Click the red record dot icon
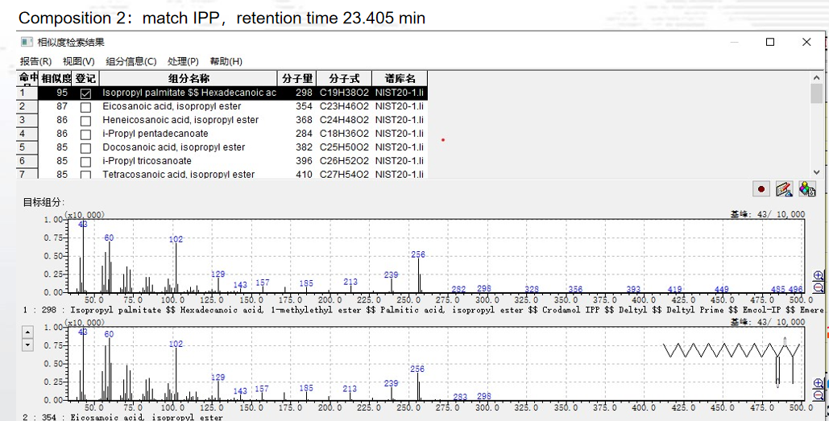 (761, 189)
